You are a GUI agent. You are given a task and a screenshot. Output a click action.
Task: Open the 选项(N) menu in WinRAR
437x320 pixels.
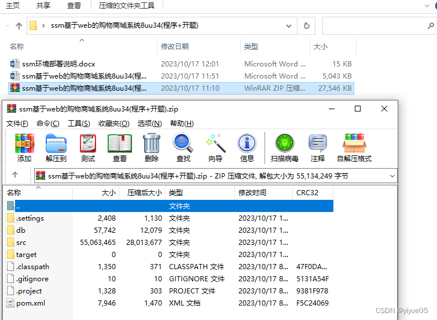click(150, 124)
